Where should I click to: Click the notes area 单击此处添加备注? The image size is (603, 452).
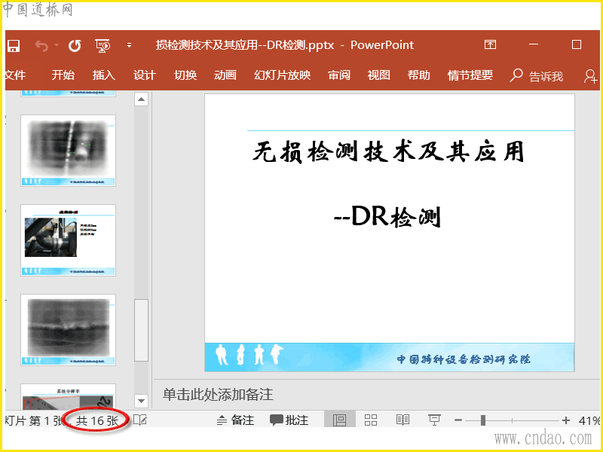tap(218, 395)
